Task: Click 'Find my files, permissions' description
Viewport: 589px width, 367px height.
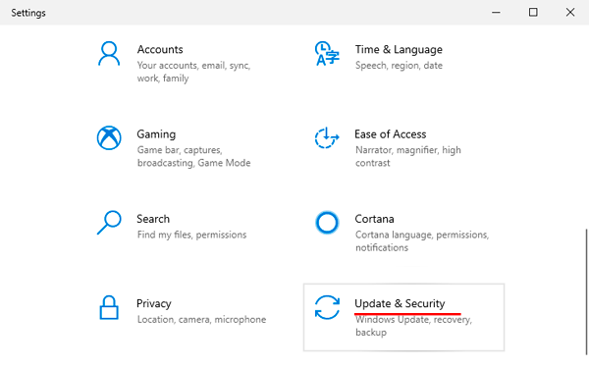Action: click(x=192, y=235)
